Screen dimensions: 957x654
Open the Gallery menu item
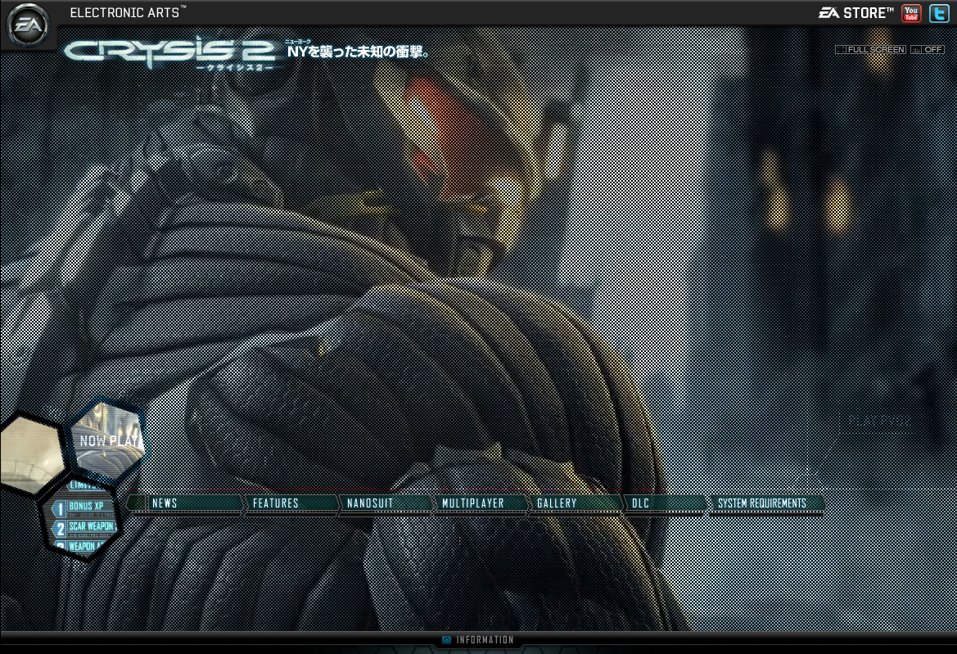(576, 503)
